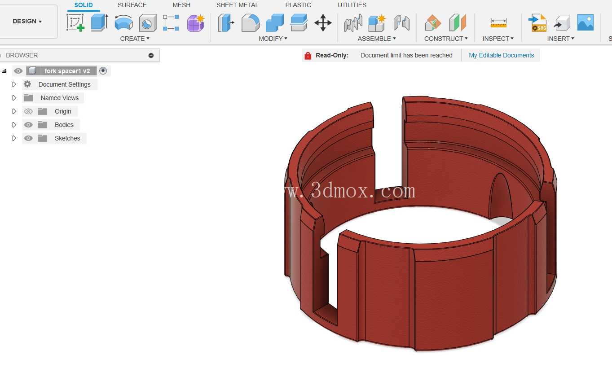Viewport: 612px width, 381px height.
Task: Activate the Extrude tool
Action: [x=100, y=22]
